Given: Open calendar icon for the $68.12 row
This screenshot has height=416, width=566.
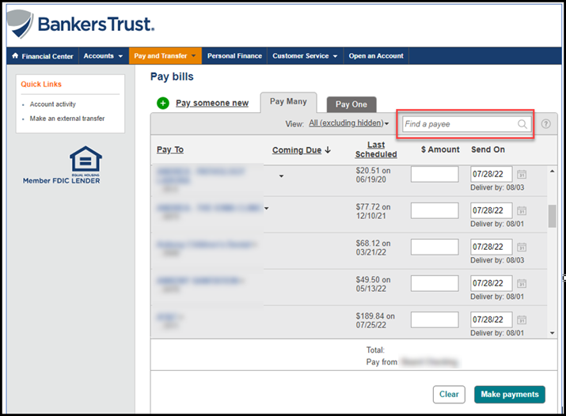Looking at the screenshot, I should [x=522, y=247].
